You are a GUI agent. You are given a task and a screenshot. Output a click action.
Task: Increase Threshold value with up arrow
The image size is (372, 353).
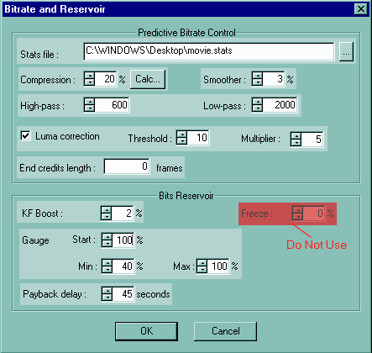point(182,134)
